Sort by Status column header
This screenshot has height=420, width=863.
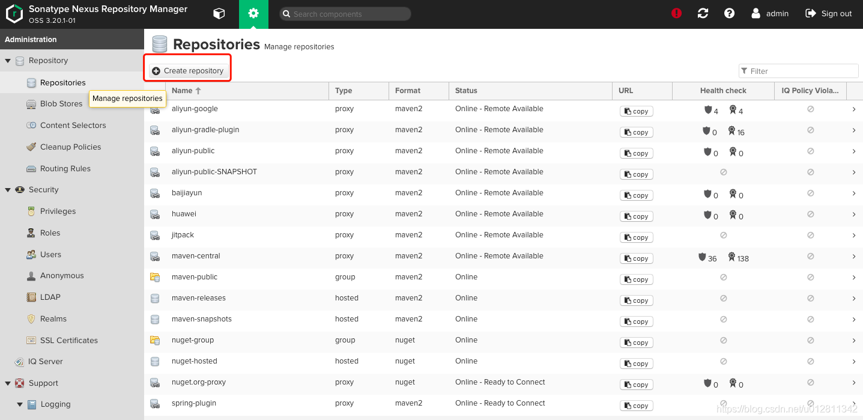[531, 91]
